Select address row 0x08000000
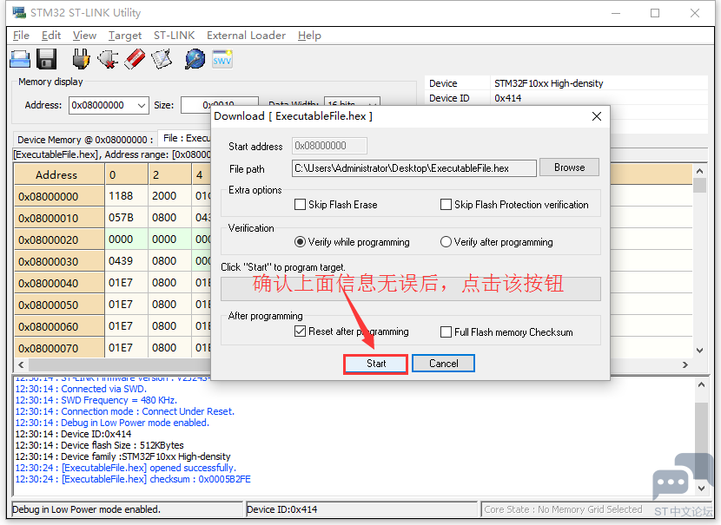721x525 pixels. point(59,197)
